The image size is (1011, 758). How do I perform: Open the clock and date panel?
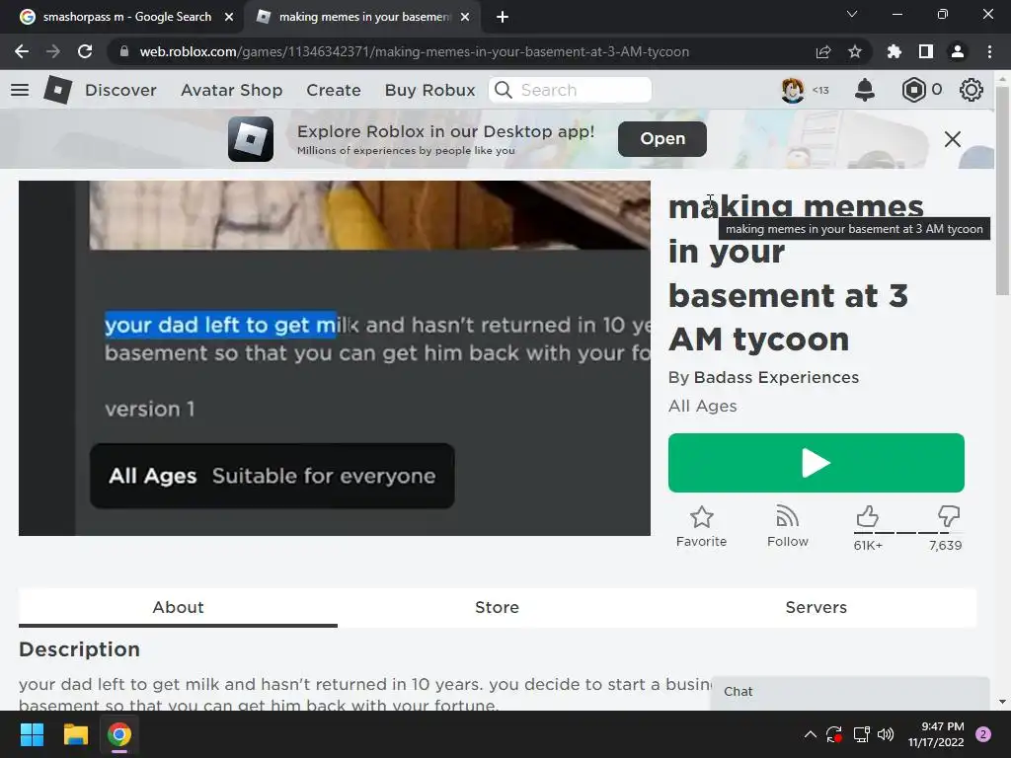click(x=936, y=734)
